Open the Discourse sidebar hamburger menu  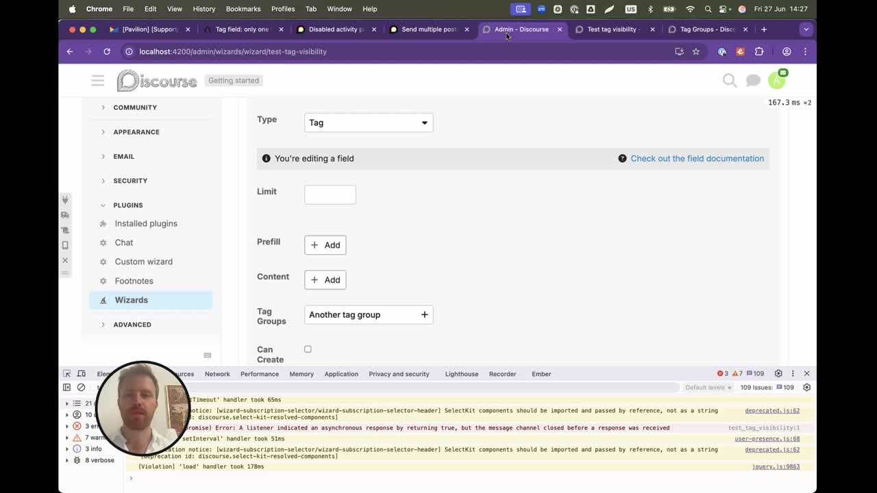(x=98, y=81)
